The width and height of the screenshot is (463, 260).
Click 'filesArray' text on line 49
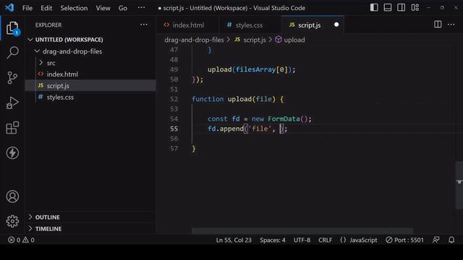click(x=255, y=69)
